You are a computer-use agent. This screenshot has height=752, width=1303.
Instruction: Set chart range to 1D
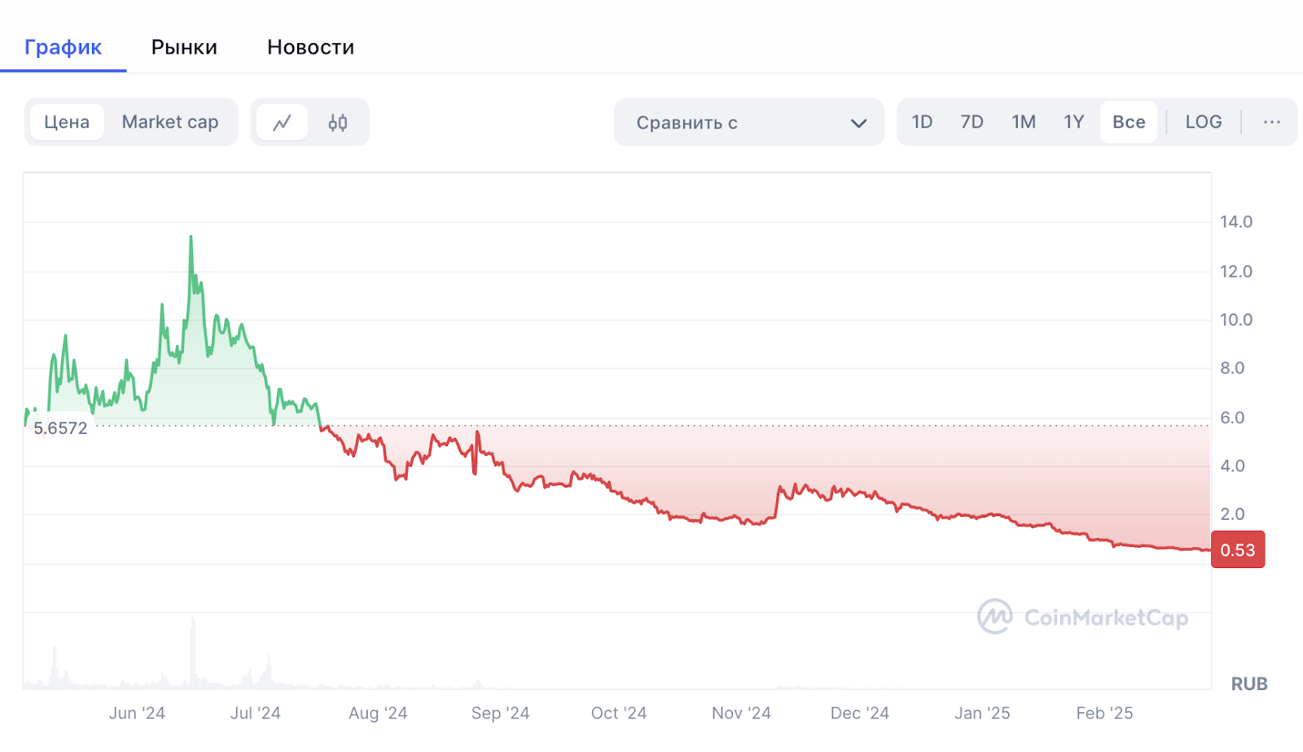point(922,122)
